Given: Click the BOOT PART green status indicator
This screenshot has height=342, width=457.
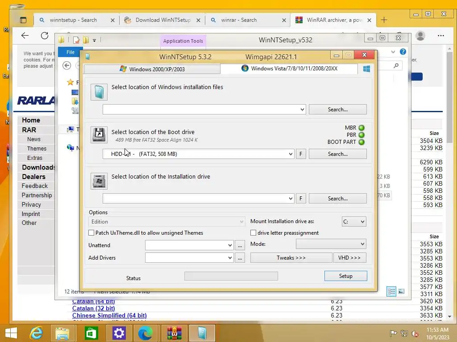Looking at the screenshot, I should [361, 142].
